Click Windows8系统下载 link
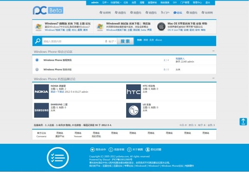The image size is (249, 172). click(116, 30)
